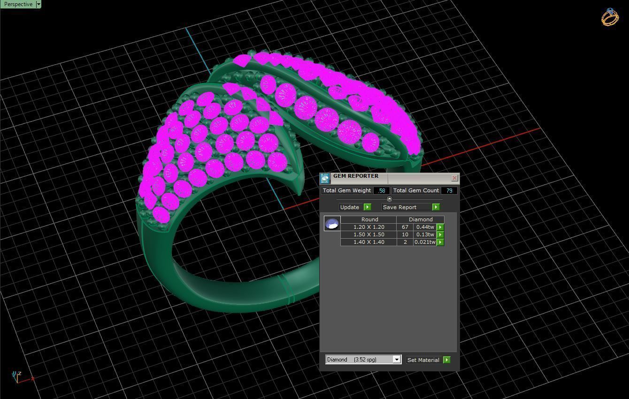Click the green arrow beside Save Report
Image resolution: width=629 pixels, height=399 pixels.
(x=436, y=207)
